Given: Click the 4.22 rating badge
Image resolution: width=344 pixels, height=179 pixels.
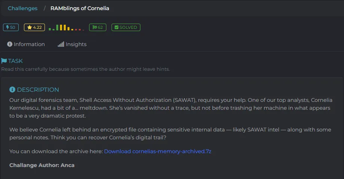Looking at the screenshot, I should point(34,27).
